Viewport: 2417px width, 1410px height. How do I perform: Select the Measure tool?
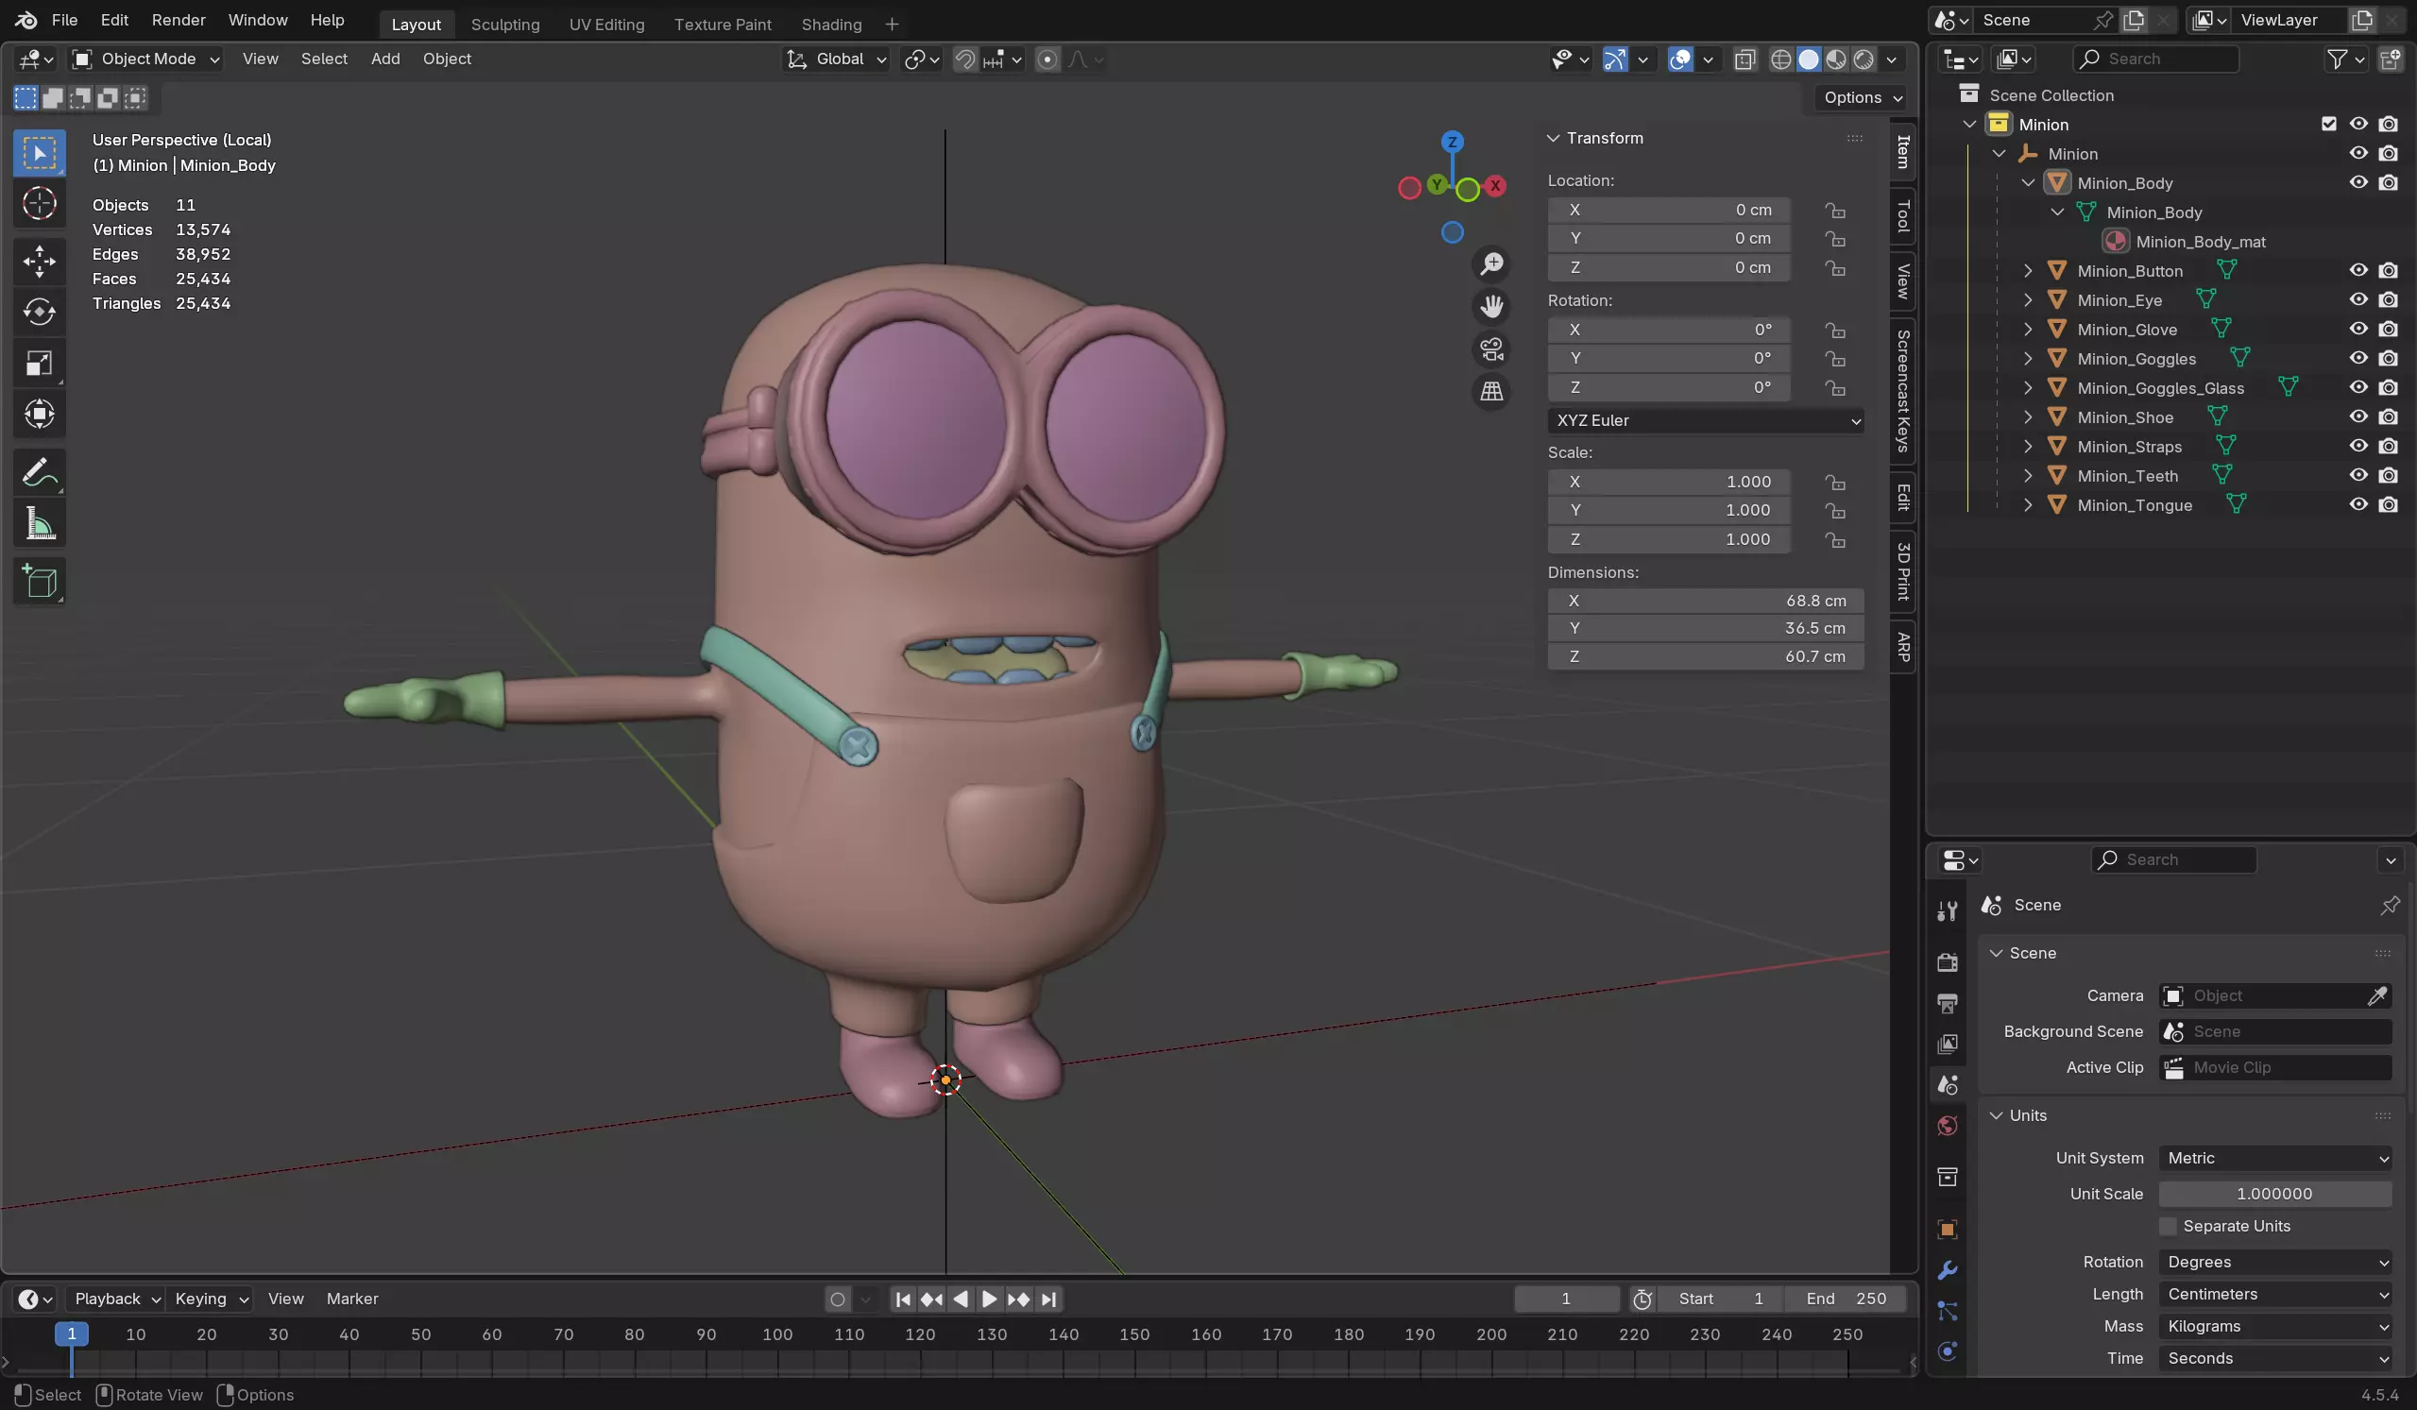[x=40, y=524]
